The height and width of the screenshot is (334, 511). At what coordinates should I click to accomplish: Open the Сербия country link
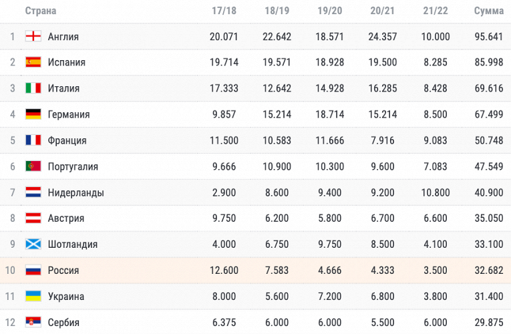[x=63, y=323]
